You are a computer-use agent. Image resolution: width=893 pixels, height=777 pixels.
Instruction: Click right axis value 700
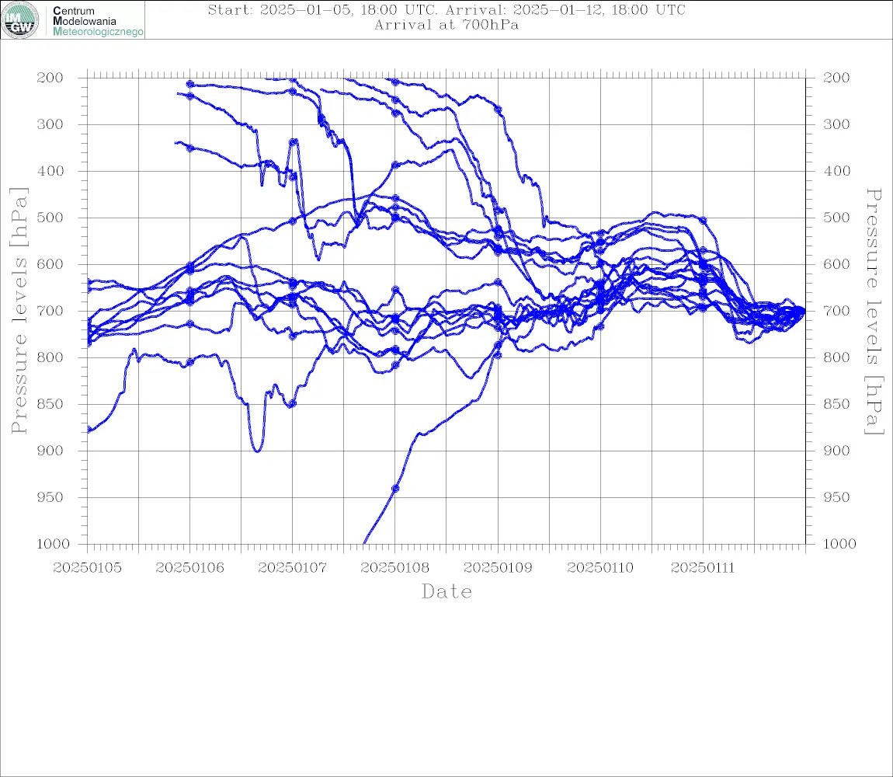[x=836, y=311]
